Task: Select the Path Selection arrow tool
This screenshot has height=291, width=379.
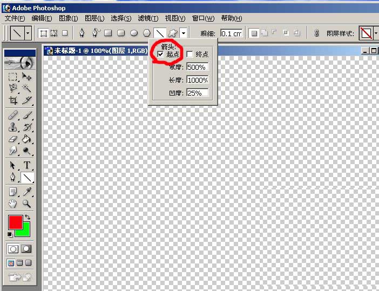Action: tap(13, 165)
